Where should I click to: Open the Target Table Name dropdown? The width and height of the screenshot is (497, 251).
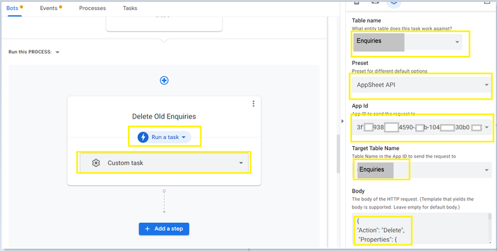pos(421,170)
